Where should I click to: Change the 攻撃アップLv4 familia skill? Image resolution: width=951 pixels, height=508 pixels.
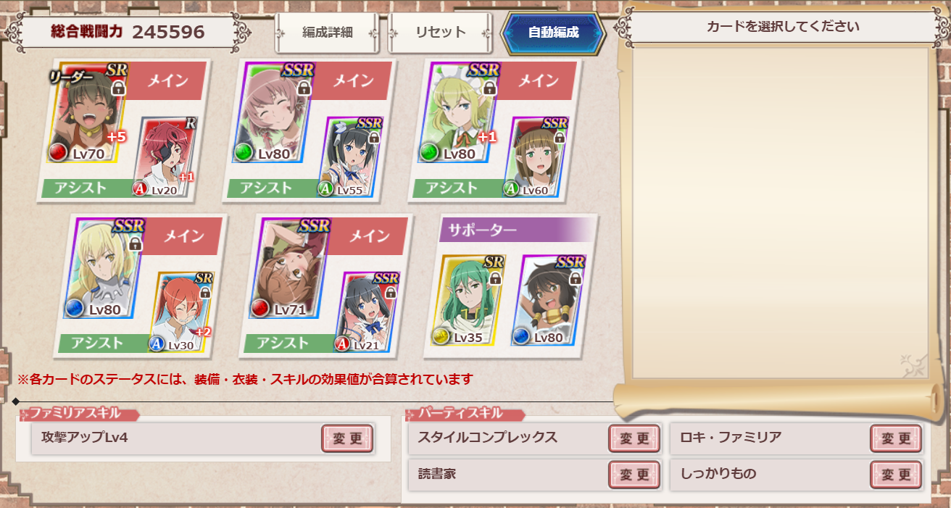pyautogui.click(x=347, y=438)
